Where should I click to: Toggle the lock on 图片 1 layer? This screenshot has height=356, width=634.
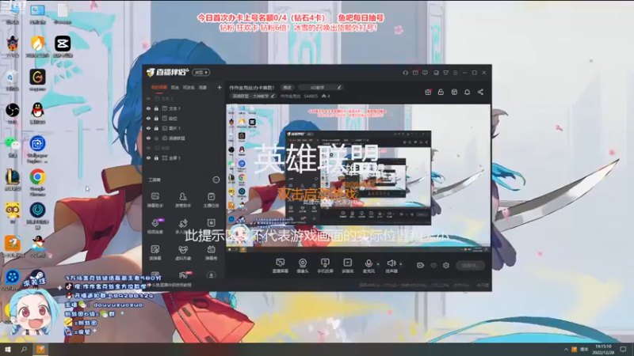pos(156,128)
